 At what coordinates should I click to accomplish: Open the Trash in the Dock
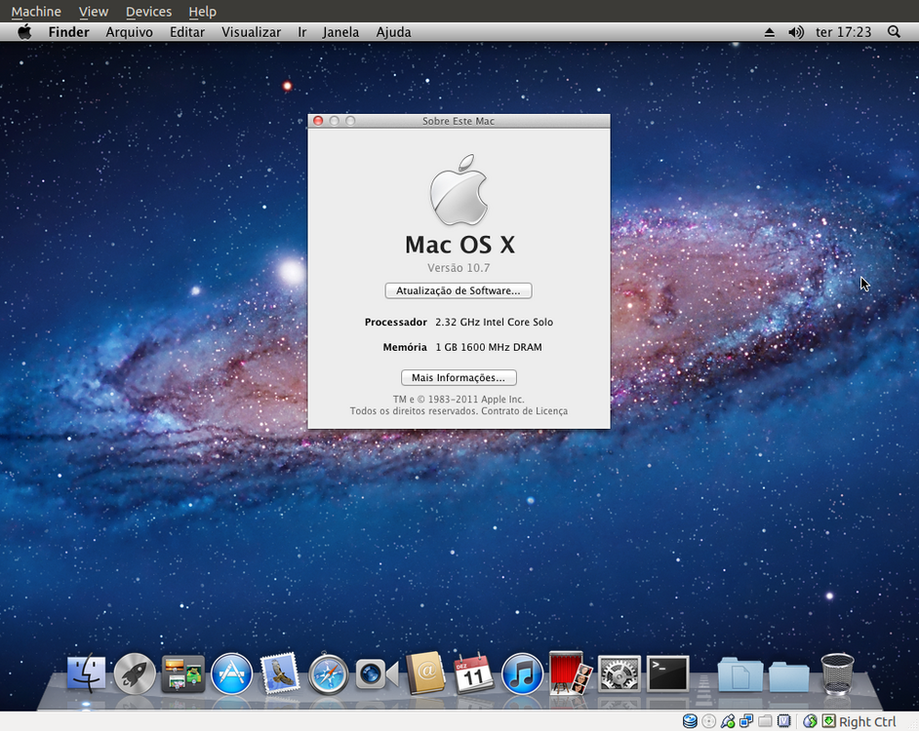click(x=837, y=673)
